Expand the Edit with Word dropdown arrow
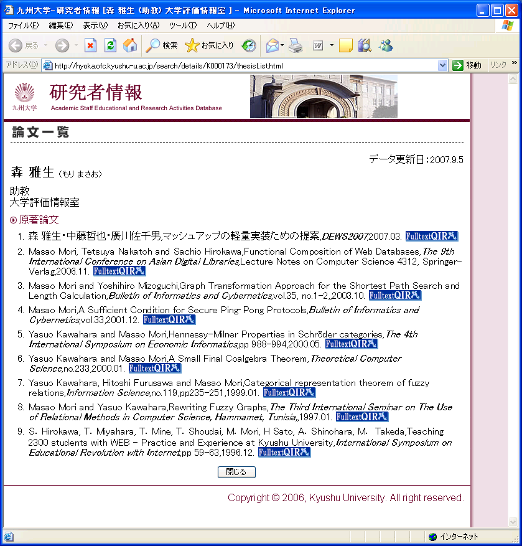Image resolution: width=522 pixels, height=546 pixels. pyautogui.click(x=332, y=45)
